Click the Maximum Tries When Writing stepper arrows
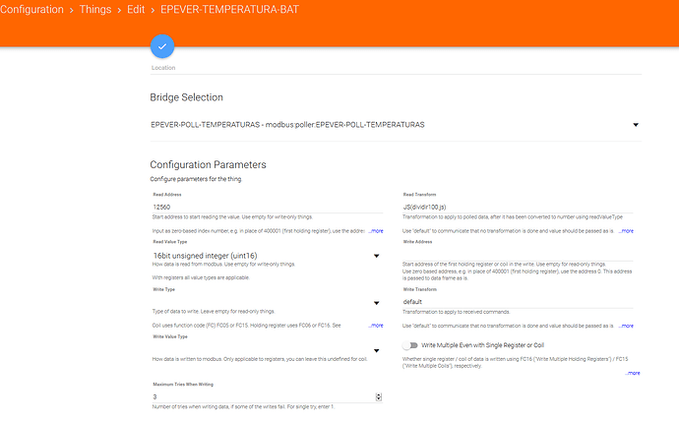The width and height of the screenshot is (679, 422). 379,396
